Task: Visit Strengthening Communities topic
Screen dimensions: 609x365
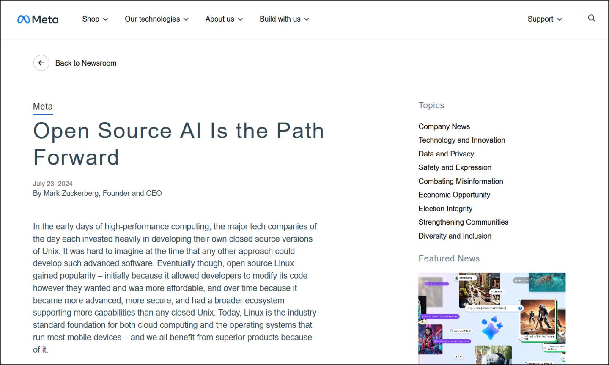Action: point(463,222)
